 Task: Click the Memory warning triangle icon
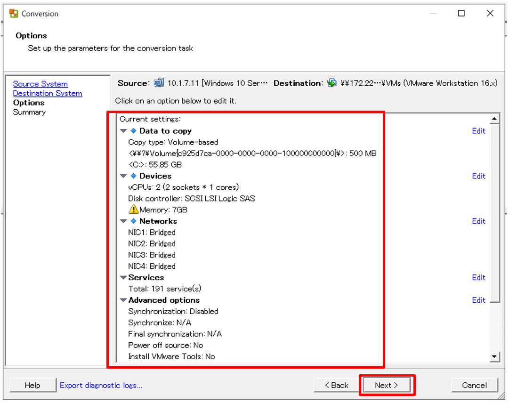(x=133, y=210)
